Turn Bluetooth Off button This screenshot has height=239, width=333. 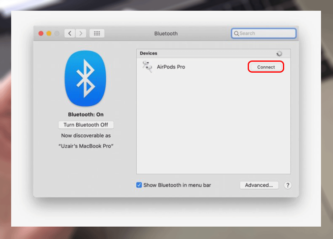click(86, 125)
